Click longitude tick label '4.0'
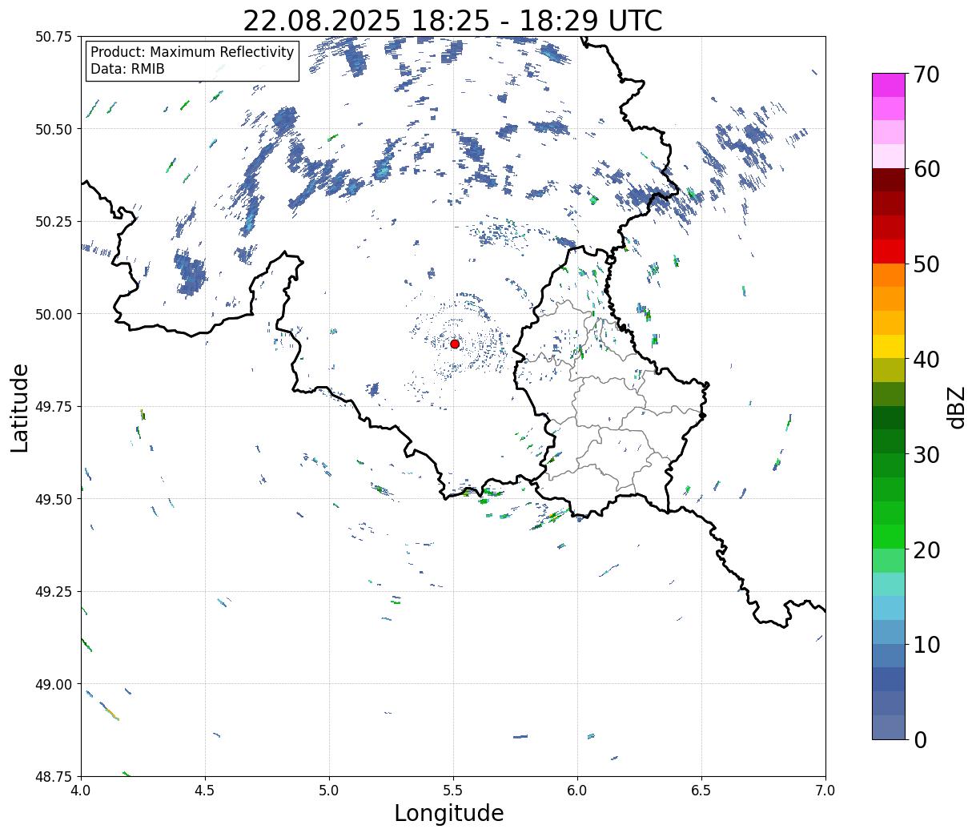 (81, 791)
